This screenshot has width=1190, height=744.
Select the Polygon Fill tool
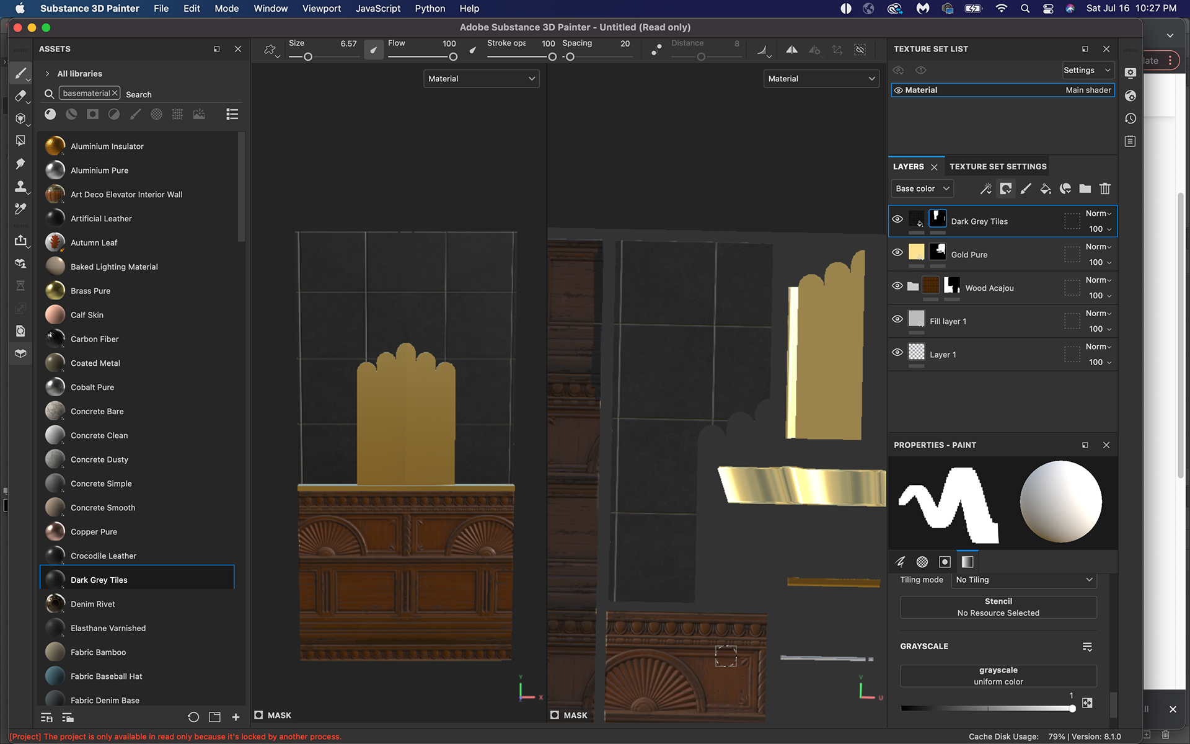coord(20,141)
